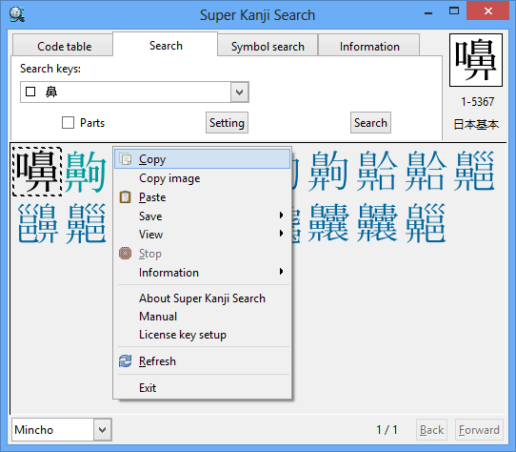Minimize the Super Kanji Search window
This screenshot has width=516, height=452.
tap(428, 12)
